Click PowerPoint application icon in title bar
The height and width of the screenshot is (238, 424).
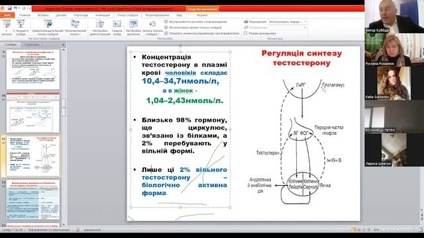pos(3,9)
